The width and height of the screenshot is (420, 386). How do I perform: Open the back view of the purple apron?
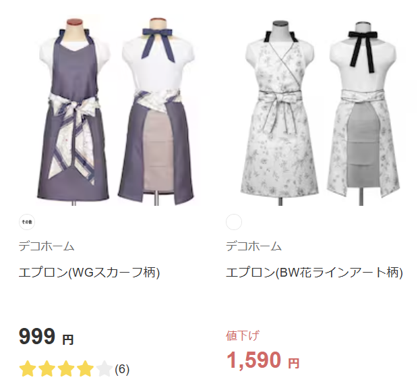pos(158,111)
